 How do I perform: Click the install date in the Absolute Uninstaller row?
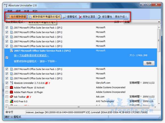(142, 83)
